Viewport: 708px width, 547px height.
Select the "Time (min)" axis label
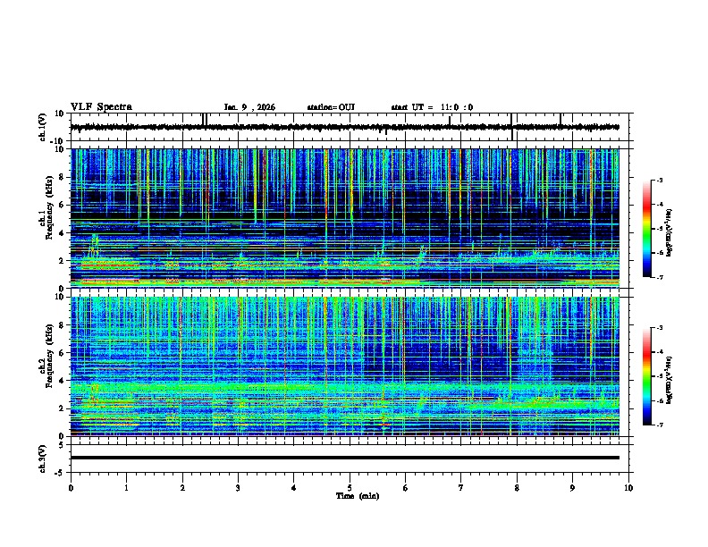coord(358,496)
